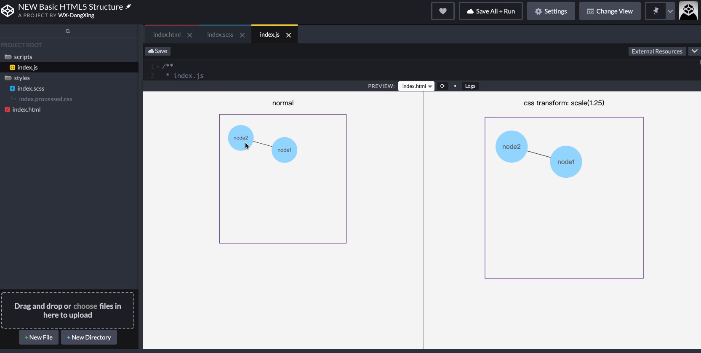
Task: Click node1 in the scaled graph
Action: 566,162
